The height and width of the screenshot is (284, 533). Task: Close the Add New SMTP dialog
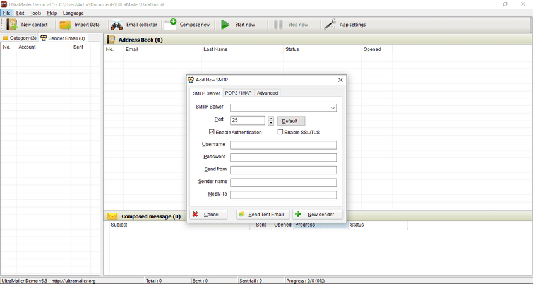point(340,80)
